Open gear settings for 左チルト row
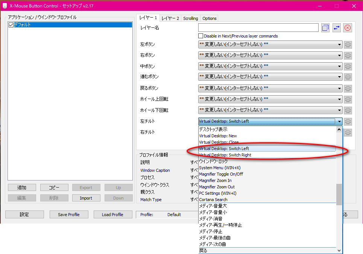 pos(348,122)
